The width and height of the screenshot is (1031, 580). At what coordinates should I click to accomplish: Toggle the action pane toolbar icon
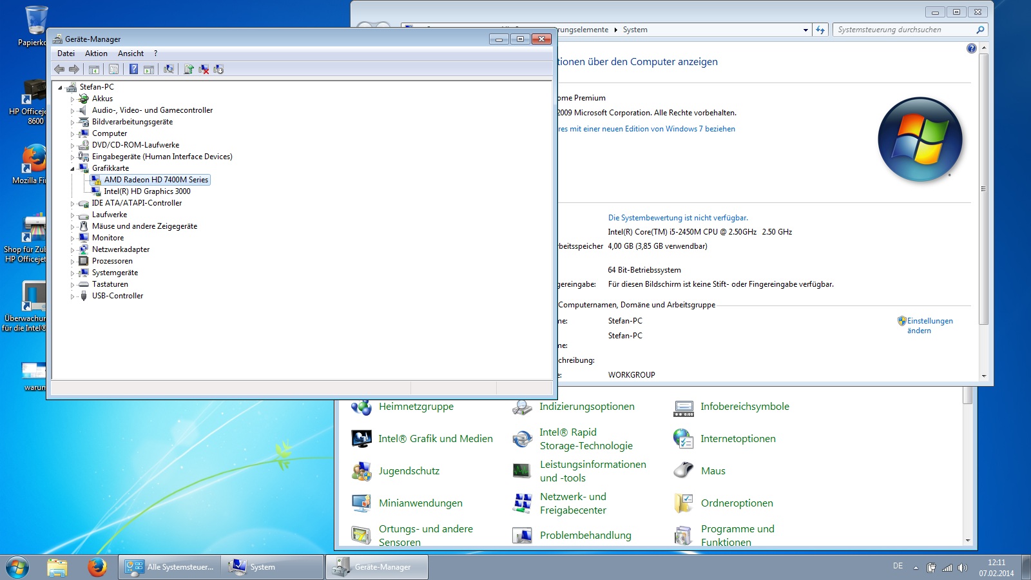tap(149, 70)
